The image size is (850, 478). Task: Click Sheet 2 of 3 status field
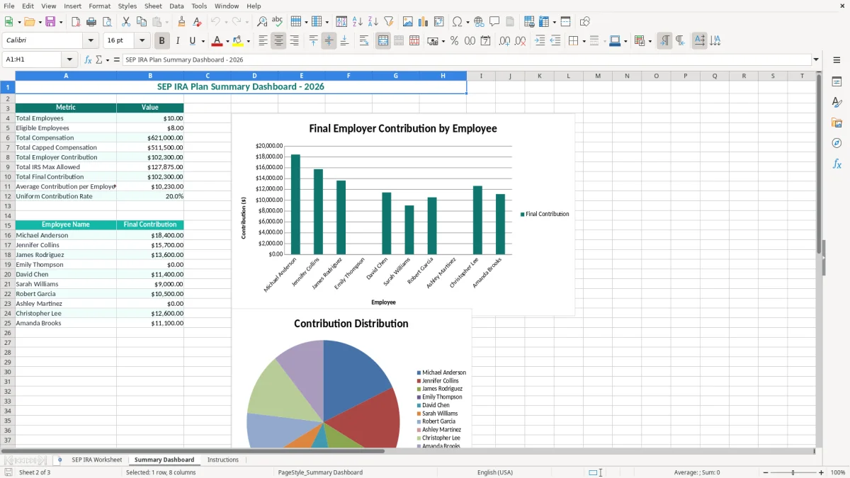coord(35,472)
